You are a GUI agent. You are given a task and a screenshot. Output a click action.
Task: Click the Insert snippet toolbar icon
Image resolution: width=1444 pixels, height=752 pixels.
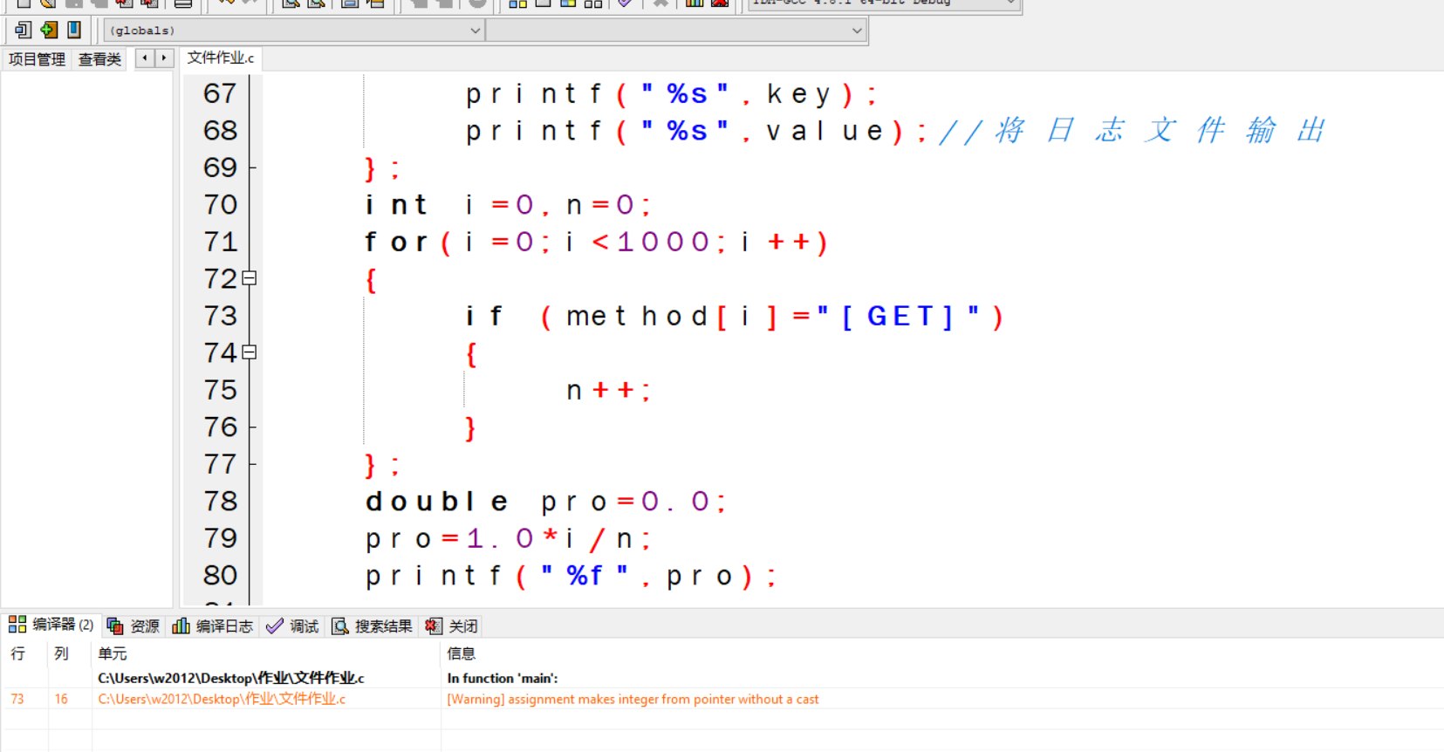click(23, 30)
